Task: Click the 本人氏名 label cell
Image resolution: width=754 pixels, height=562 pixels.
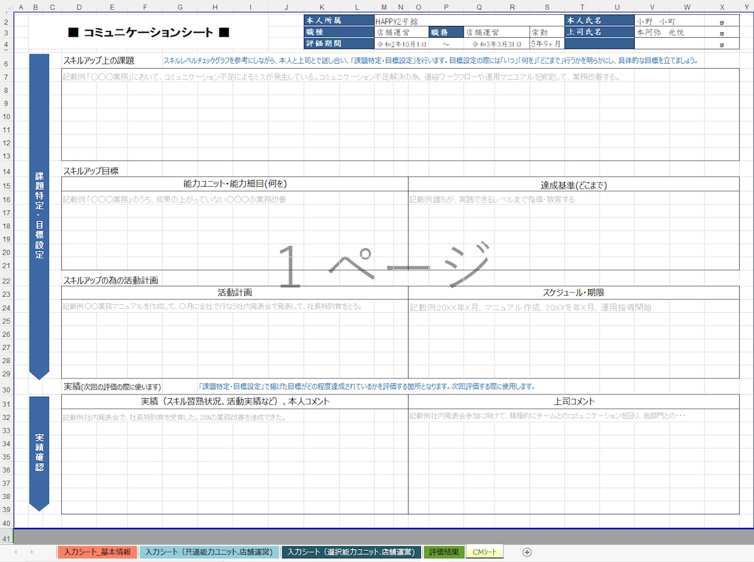Action: tap(599, 20)
